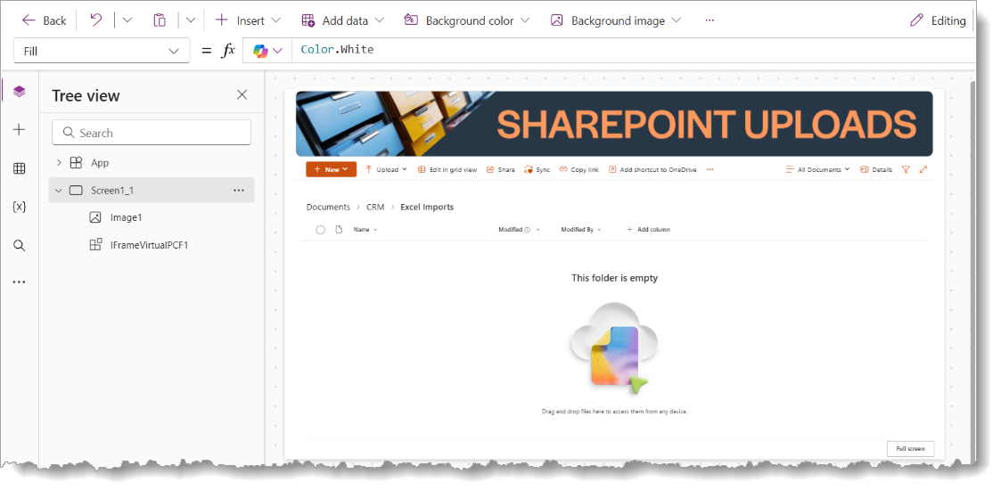The width and height of the screenshot is (1001, 498).
Task: Toggle the select all items circle
Action: 321,230
